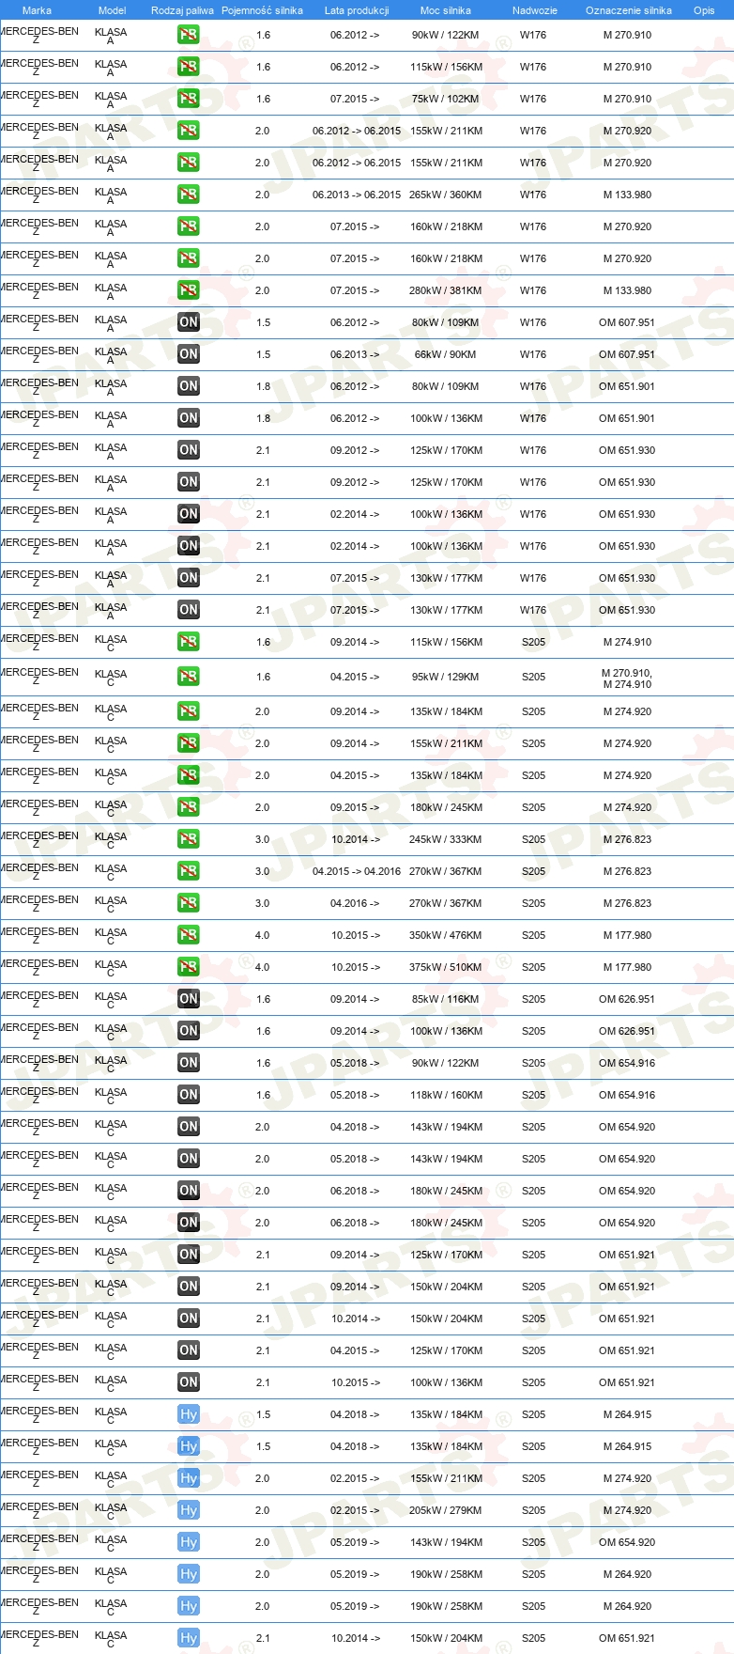The width and height of the screenshot is (734, 1654).
Task: Click M 177.980 in the 375kW / 510KM row
Action: tap(627, 967)
